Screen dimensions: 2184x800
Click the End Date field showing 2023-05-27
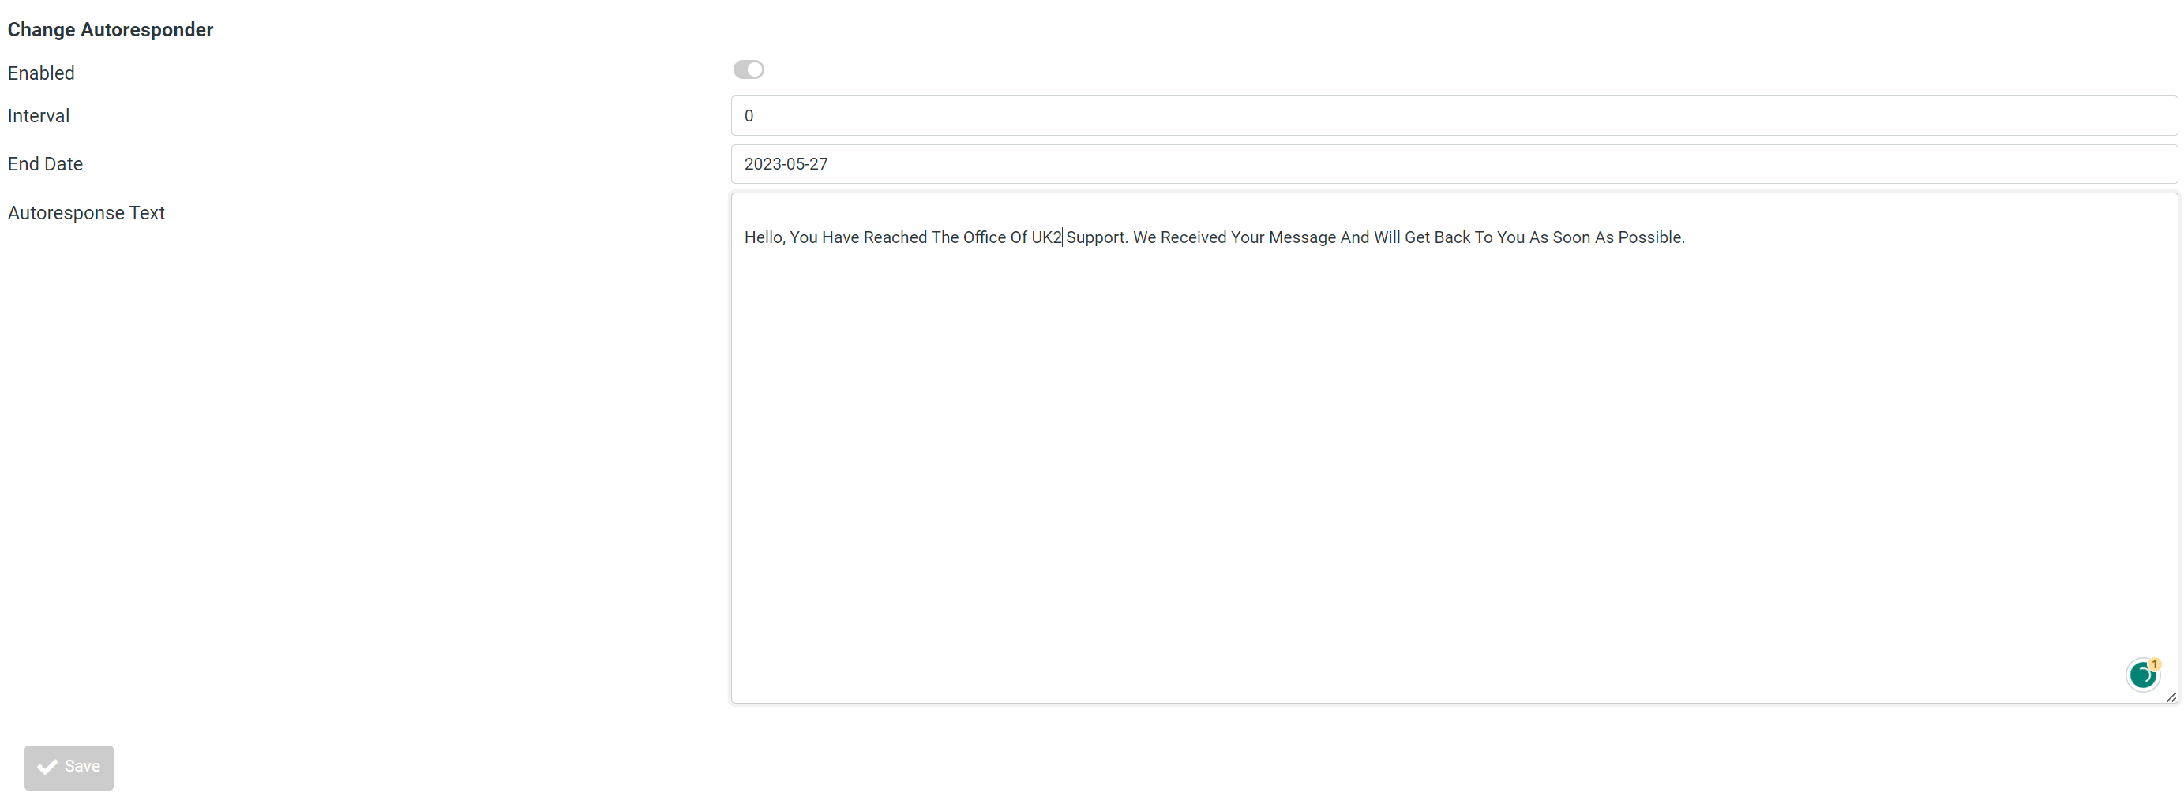coord(1453,163)
